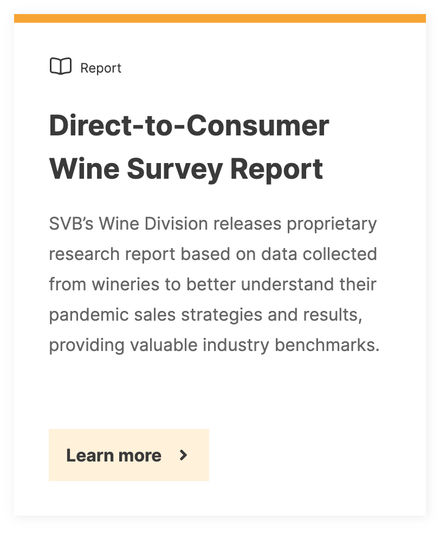The width and height of the screenshot is (440, 533).
Task: Click the words understand their
Action: click(308, 284)
